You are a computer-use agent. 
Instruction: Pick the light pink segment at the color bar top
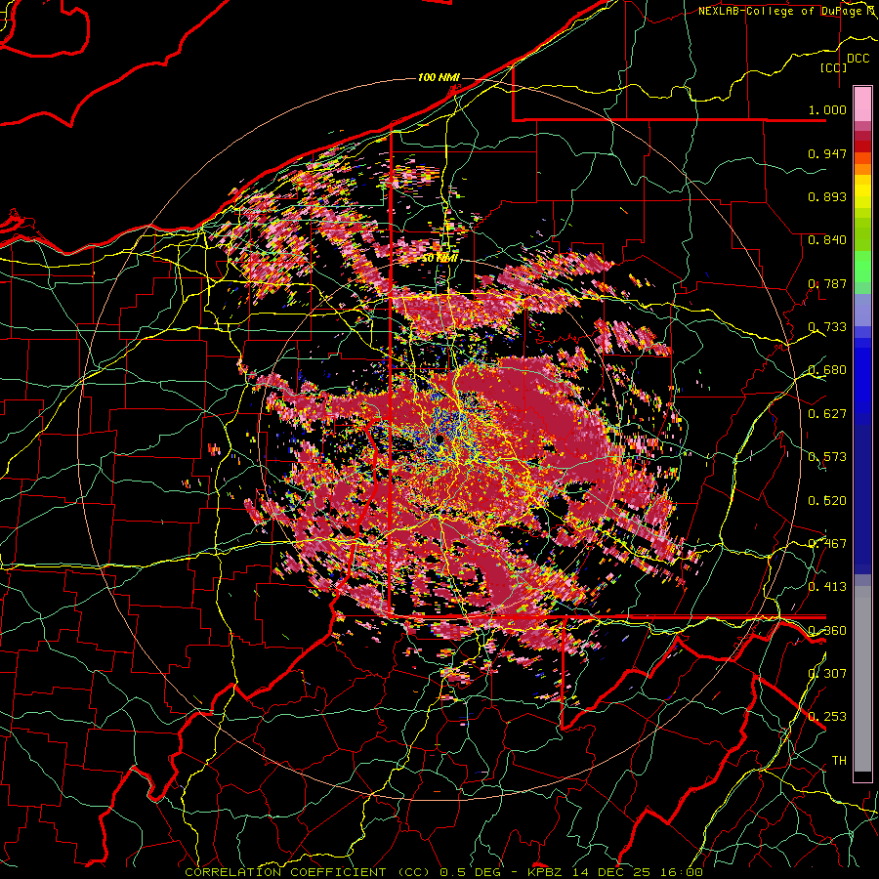coord(862,104)
